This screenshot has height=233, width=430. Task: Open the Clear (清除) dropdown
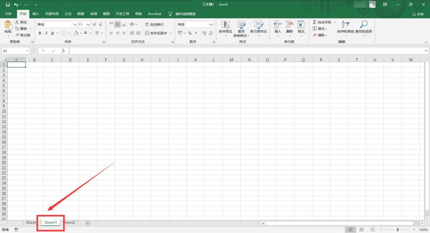coord(320,35)
